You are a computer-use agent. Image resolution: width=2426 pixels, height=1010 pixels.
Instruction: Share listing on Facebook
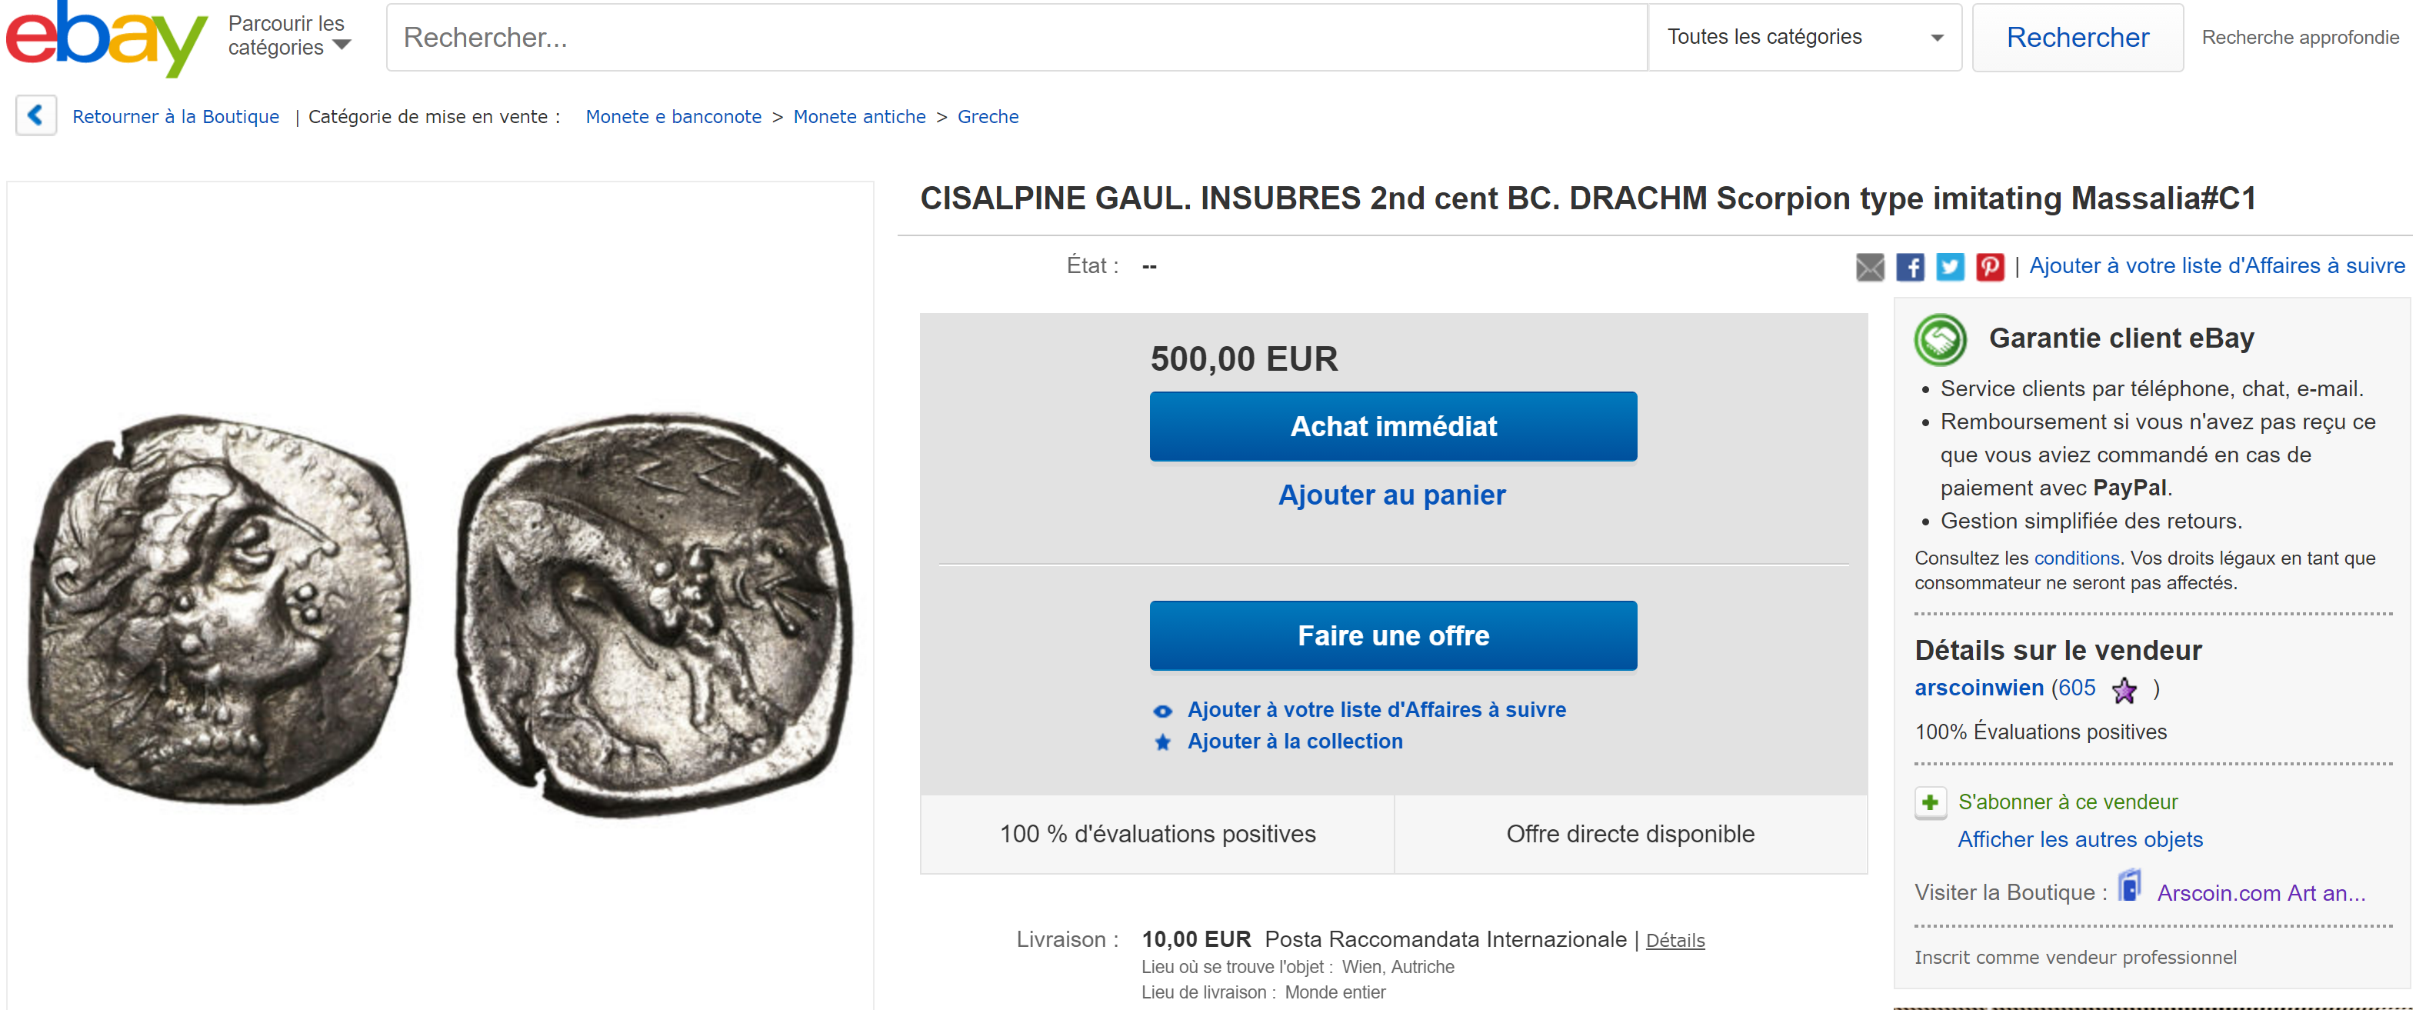1909,267
